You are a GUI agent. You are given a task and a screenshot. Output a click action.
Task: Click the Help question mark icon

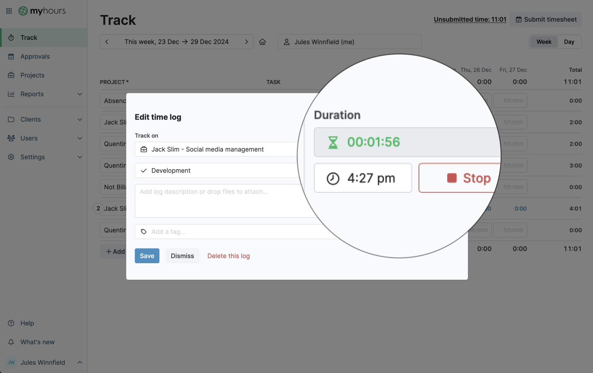(x=11, y=323)
